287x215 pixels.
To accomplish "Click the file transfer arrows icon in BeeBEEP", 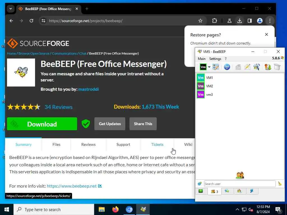I will point(268,67).
